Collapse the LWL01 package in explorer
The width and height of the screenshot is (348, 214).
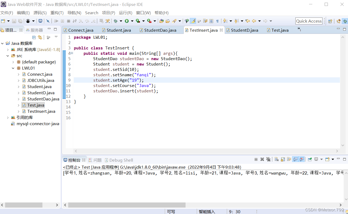[x=13, y=68]
